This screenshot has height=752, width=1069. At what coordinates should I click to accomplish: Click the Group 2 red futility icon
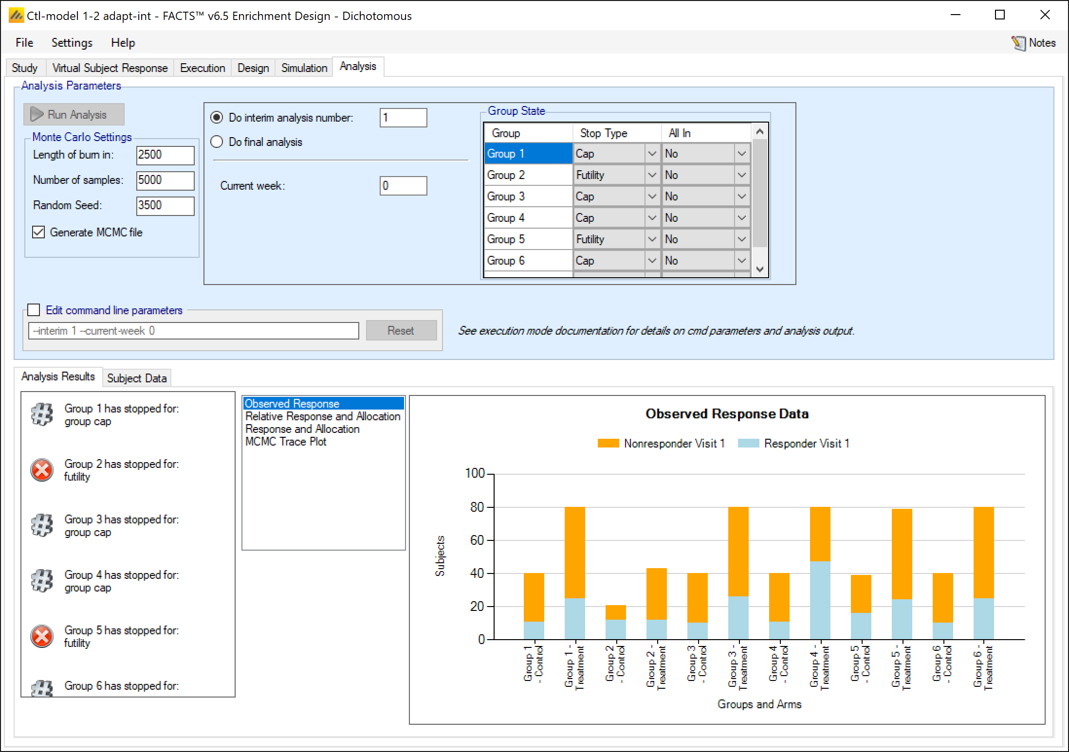[42, 470]
